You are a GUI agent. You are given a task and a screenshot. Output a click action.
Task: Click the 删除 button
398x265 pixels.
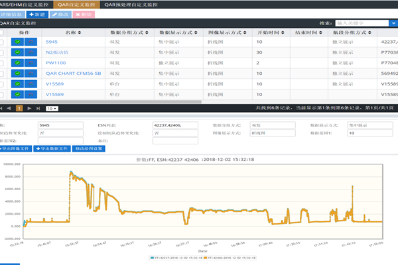point(84,15)
